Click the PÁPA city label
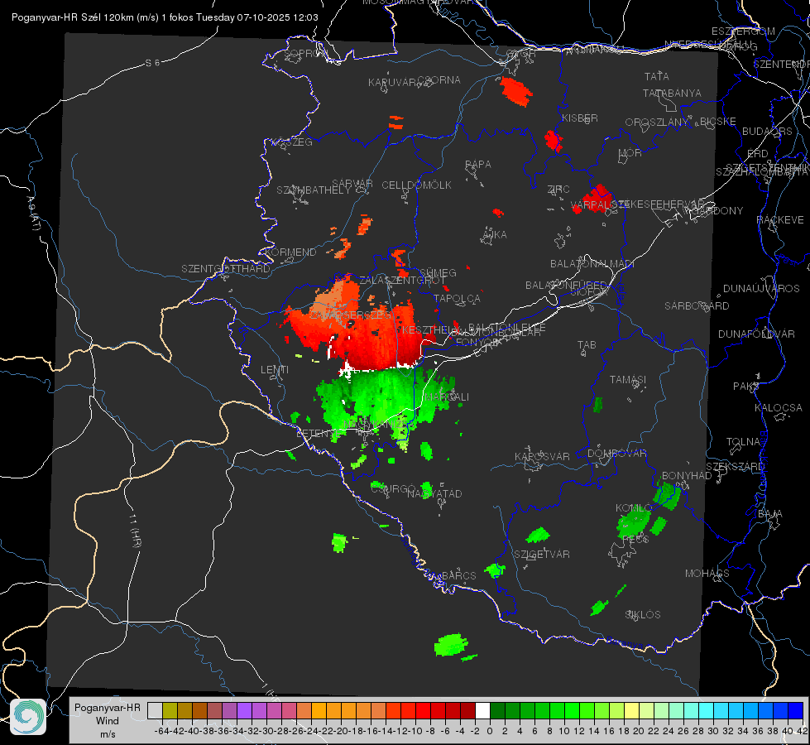The width and height of the screenshot is (810, 745). 478,165
